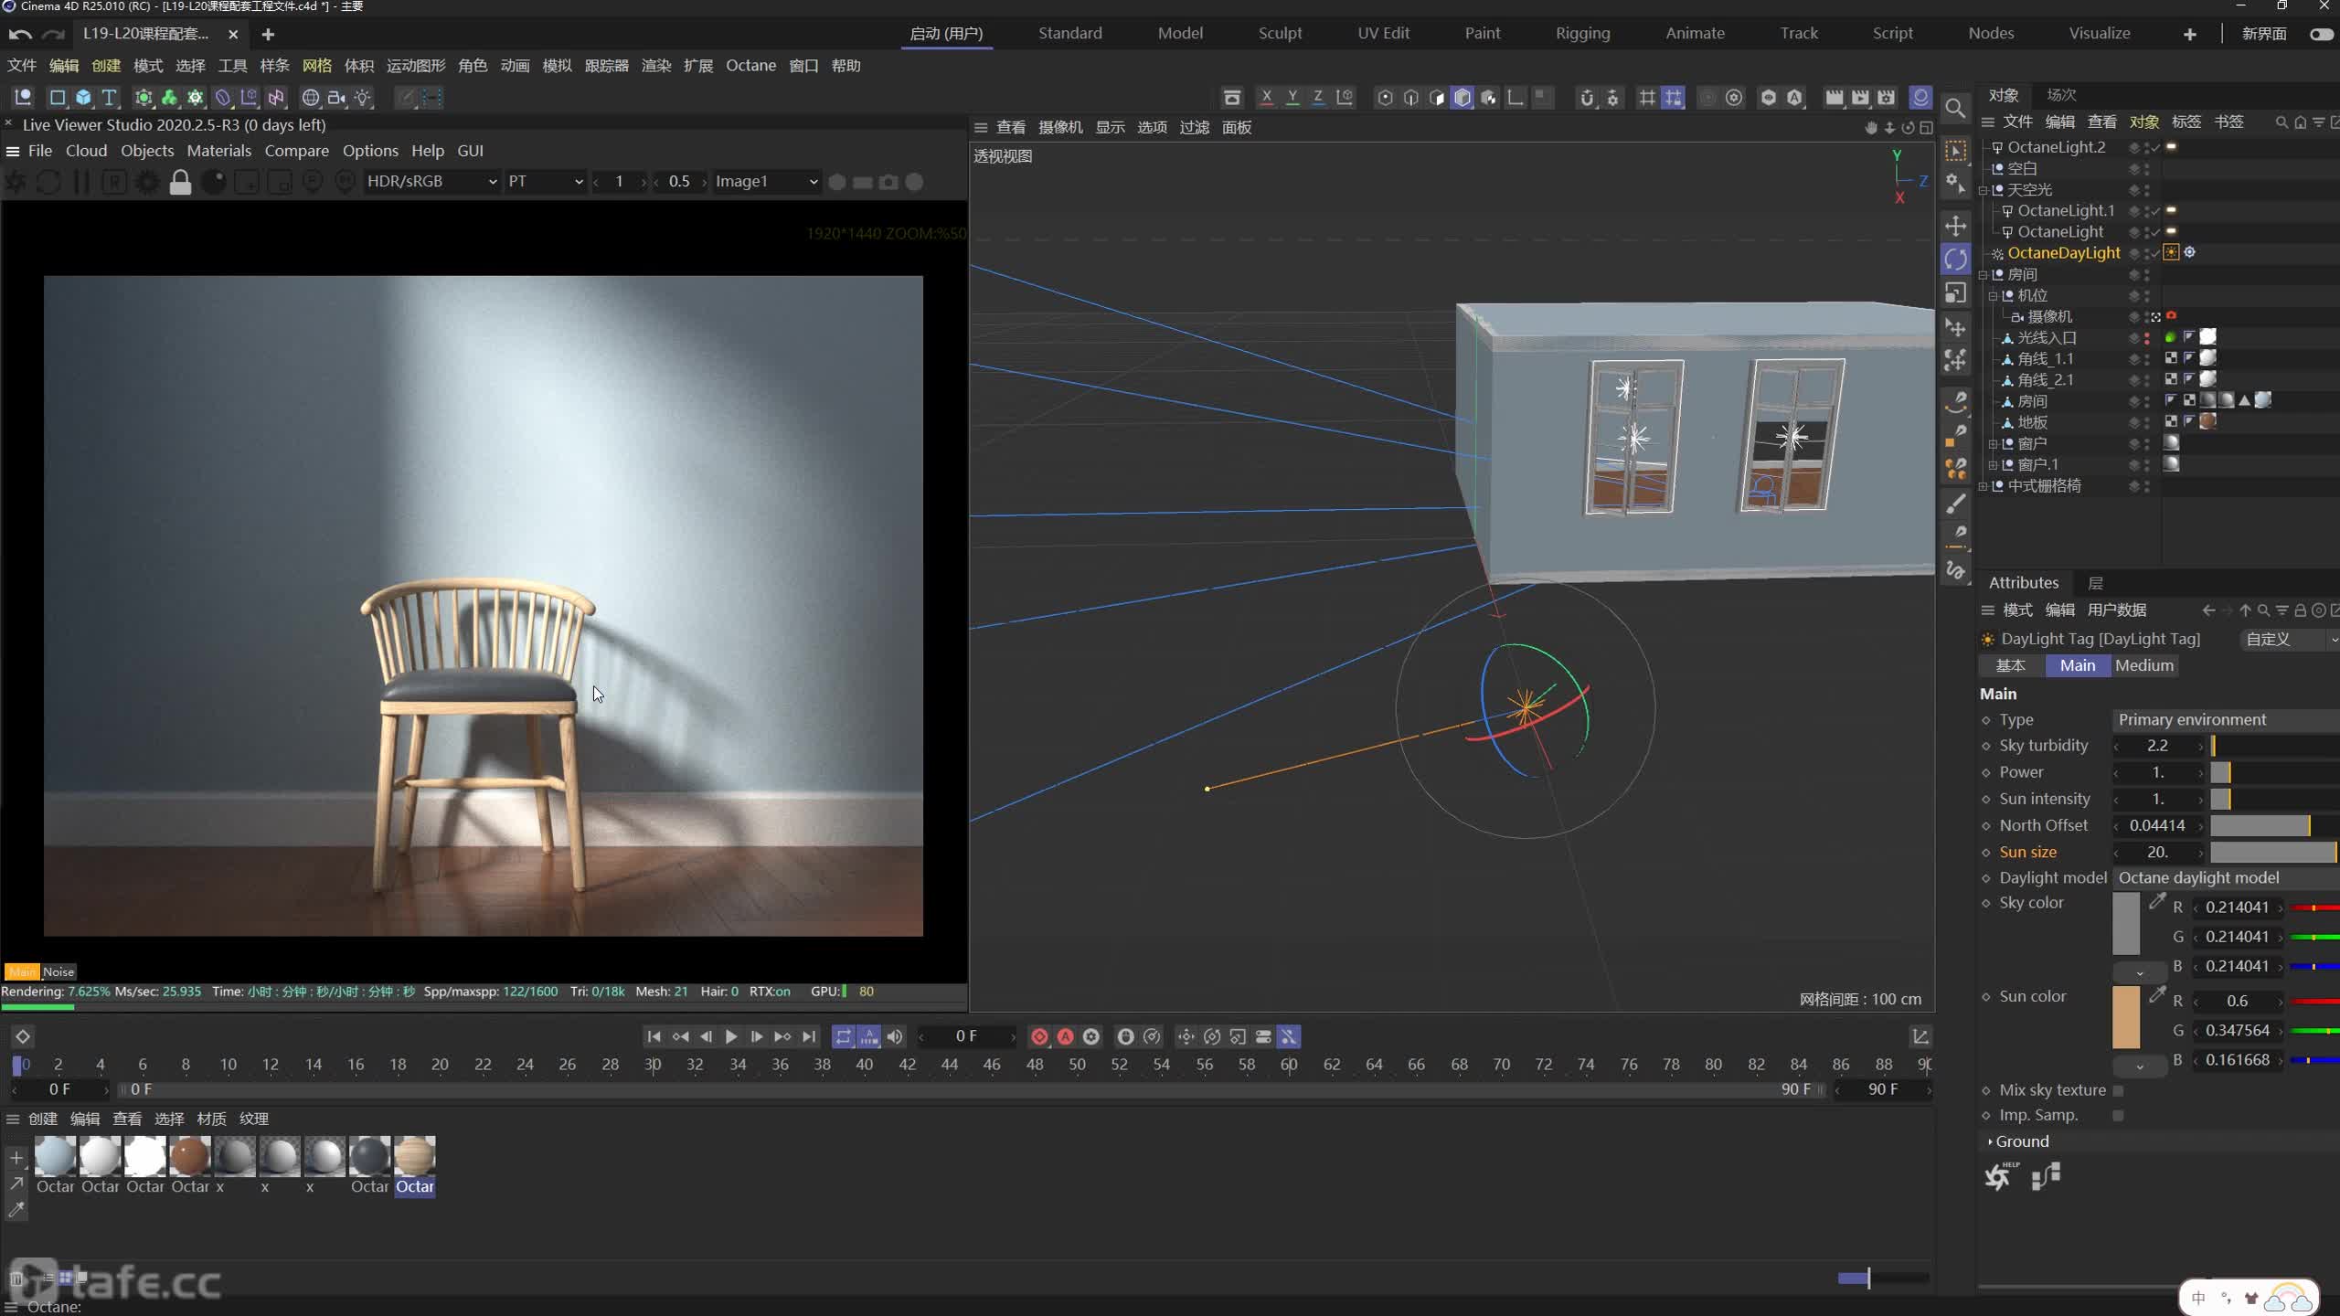The image size is (2340, 1316).
Task: Toggle enable checkmark for OctaneLight.1
Action: click(2155, 211)
